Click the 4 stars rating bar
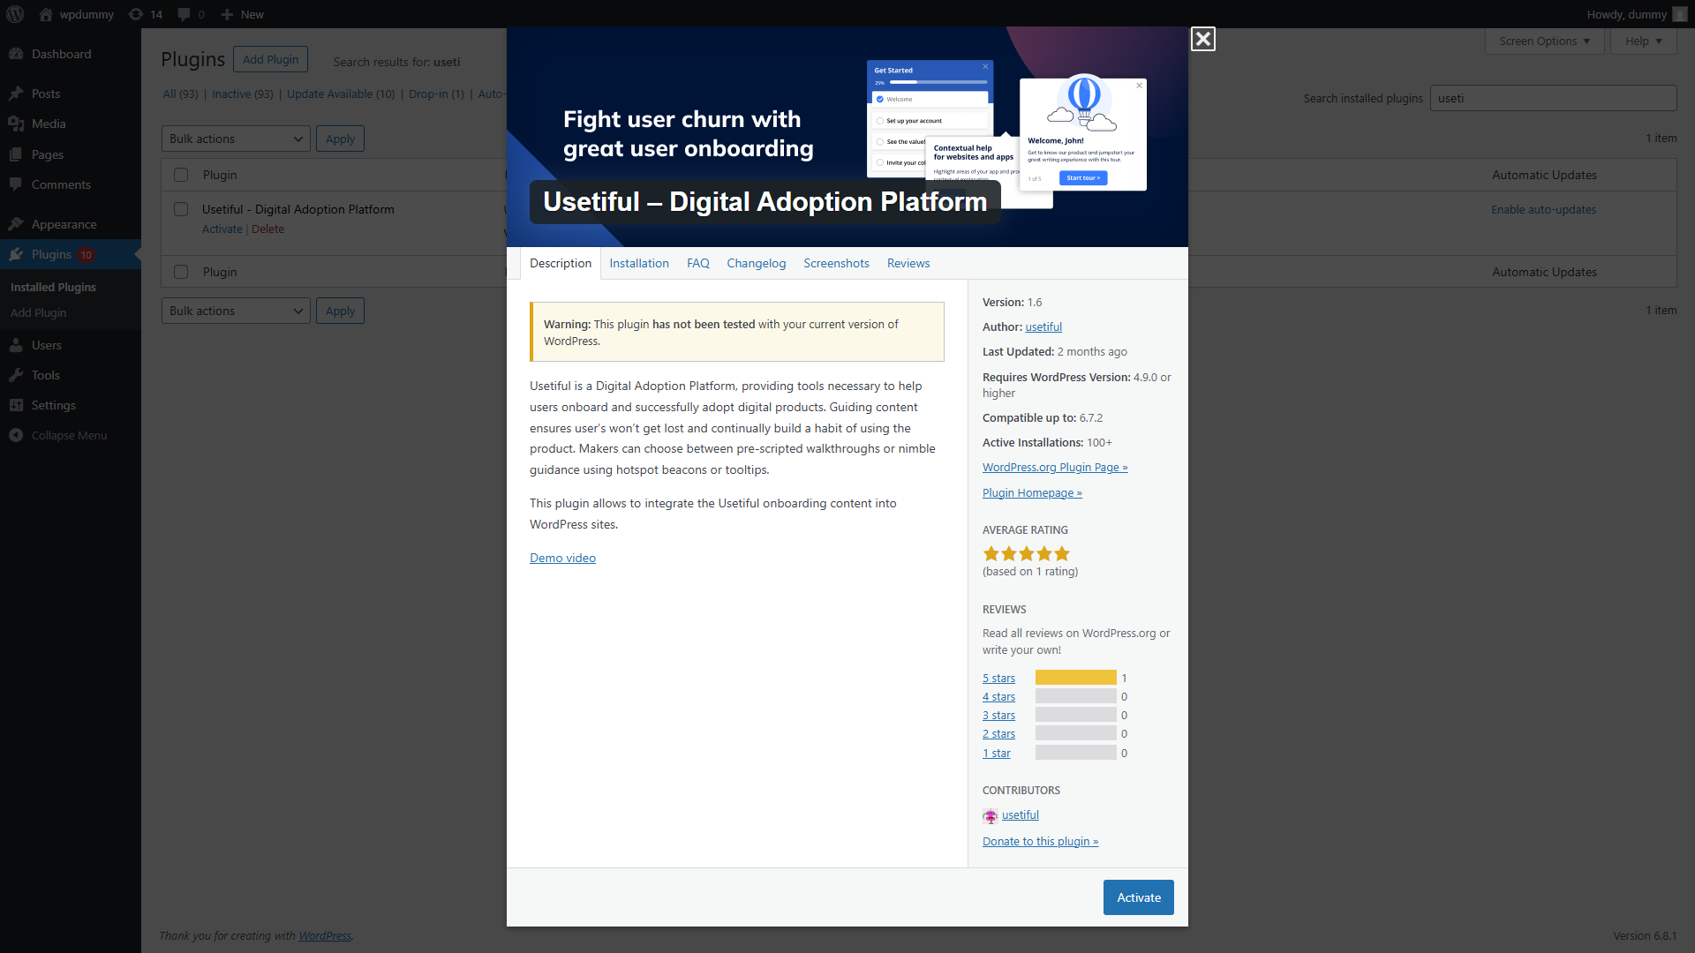This screenshot has height=953, width=1695. point(1076,696)
